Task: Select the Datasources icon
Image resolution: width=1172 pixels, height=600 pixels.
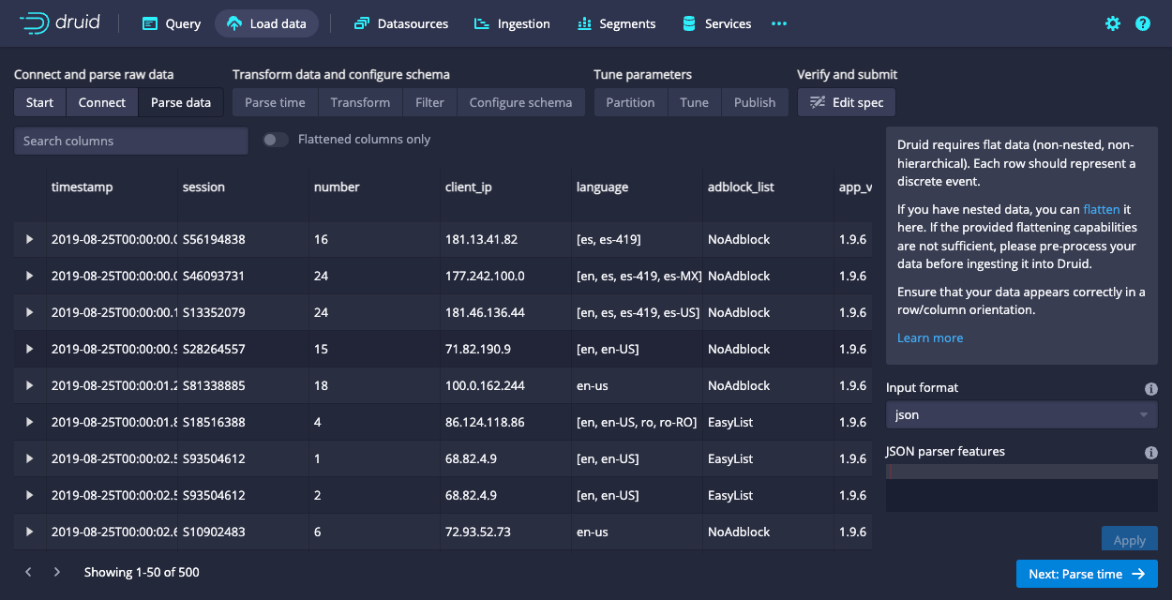Action: click(362, 23)
